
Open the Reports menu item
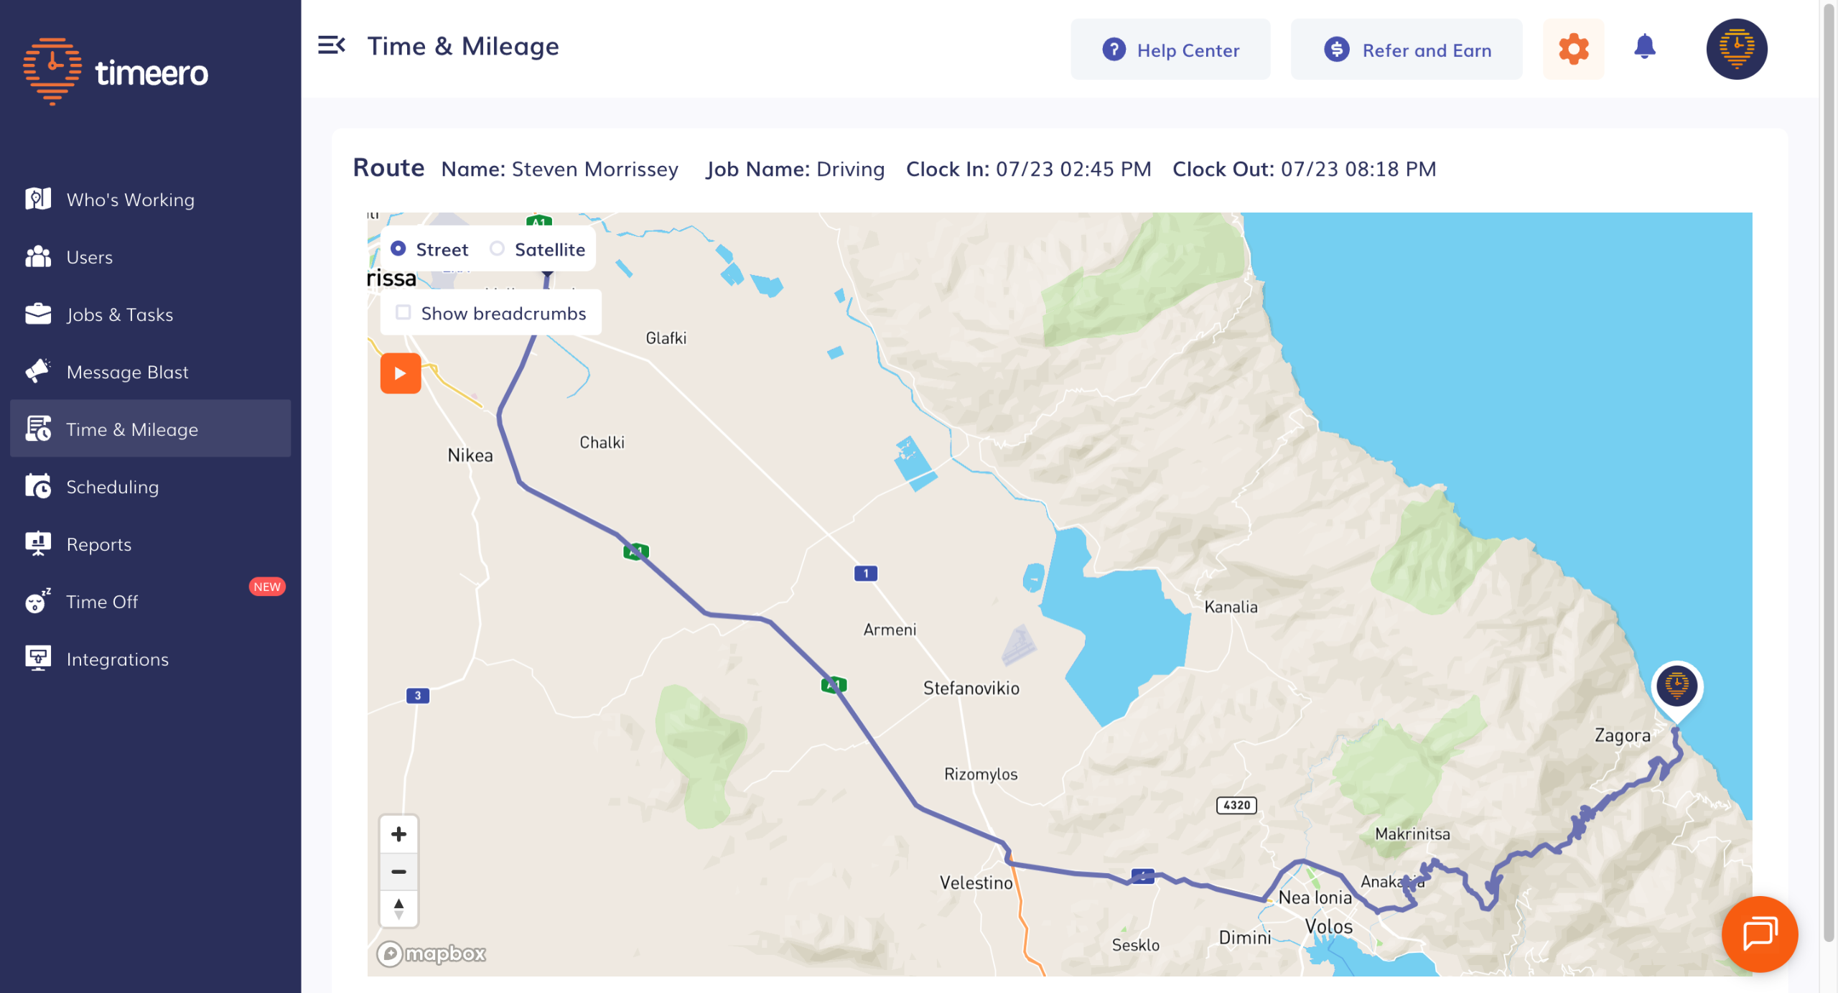tap(98, 544)
